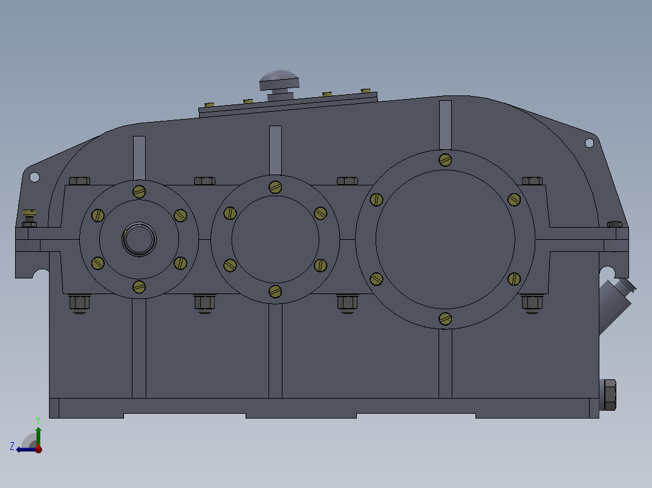Select the vertical rib above left bearing cover
This screenshot has width=652, height=488.
[x=139, y=158]
